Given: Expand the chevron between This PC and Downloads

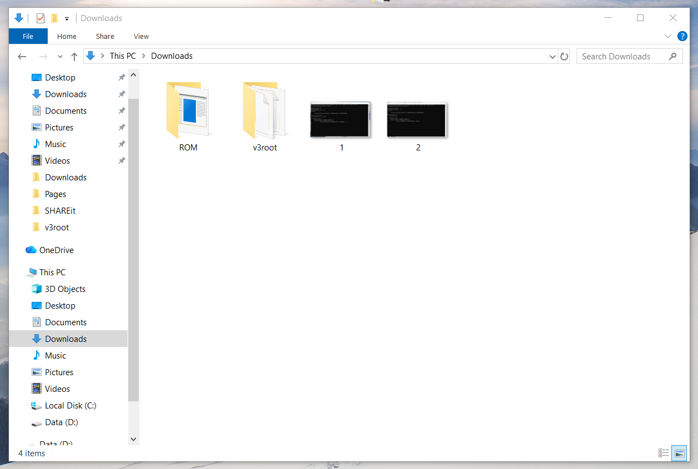Looking at the screenshot, I should click(x=144, y=56).
